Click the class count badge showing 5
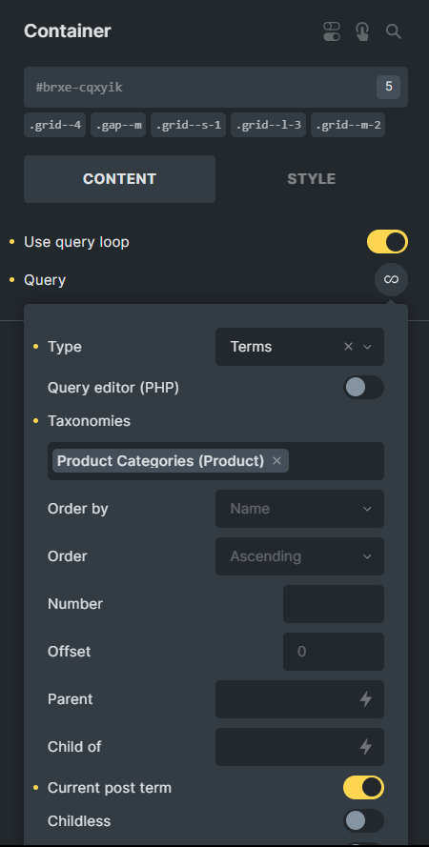This screenshot has height=847, width=429. (388, 87)
